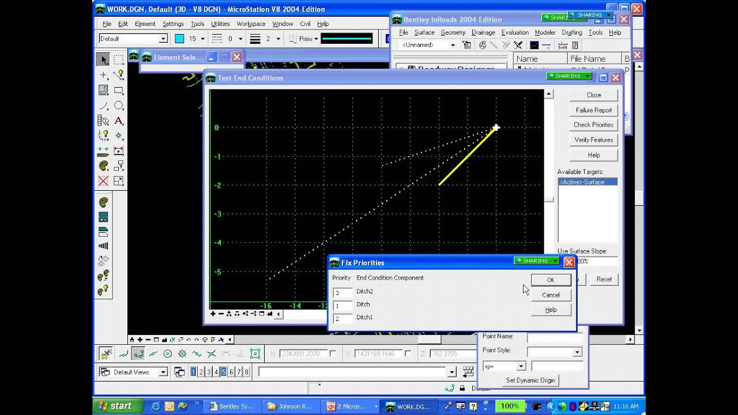Click Zoom Out on MicroStation view controls
This screenshot has height=415, width=738.
point(148,339)
